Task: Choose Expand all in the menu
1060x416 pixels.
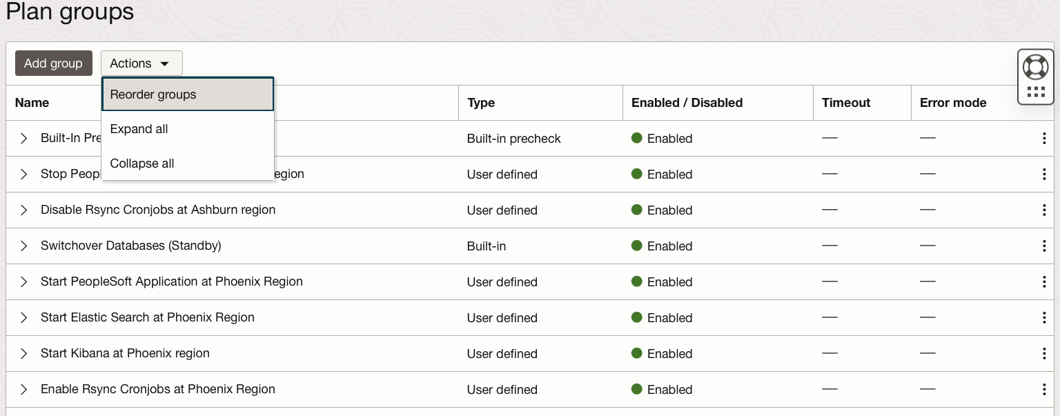Action: (x=139, y=129)
